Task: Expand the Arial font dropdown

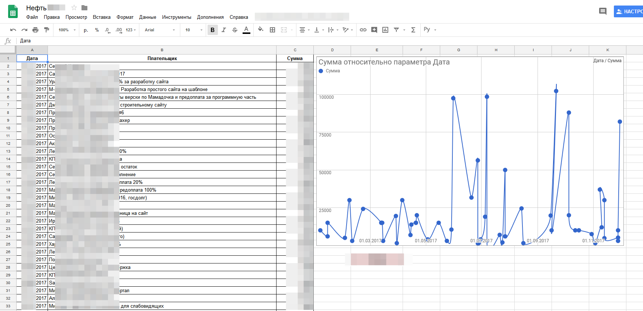Action: pos(160,30)
